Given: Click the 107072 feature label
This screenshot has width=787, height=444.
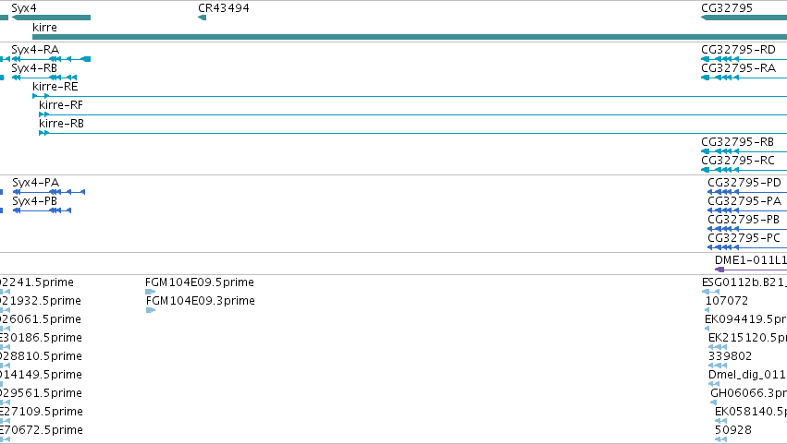Looking at the screenshot, I should click(x=726, y=301).
